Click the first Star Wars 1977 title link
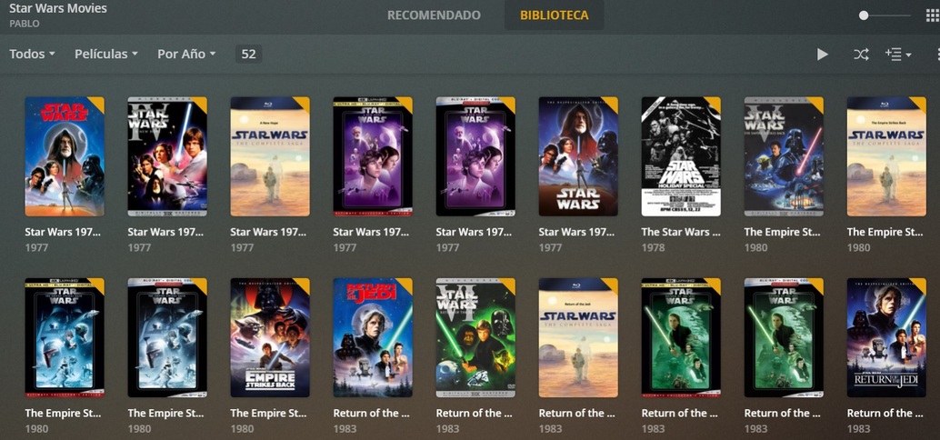 click(x=63, y=232)
